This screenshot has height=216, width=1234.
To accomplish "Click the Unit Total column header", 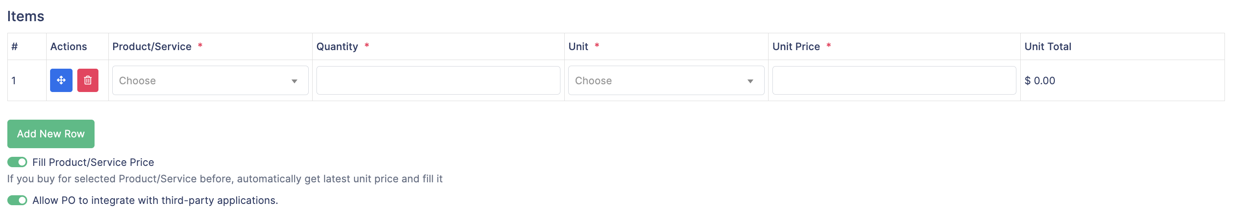I will [x=1047, y=47].
